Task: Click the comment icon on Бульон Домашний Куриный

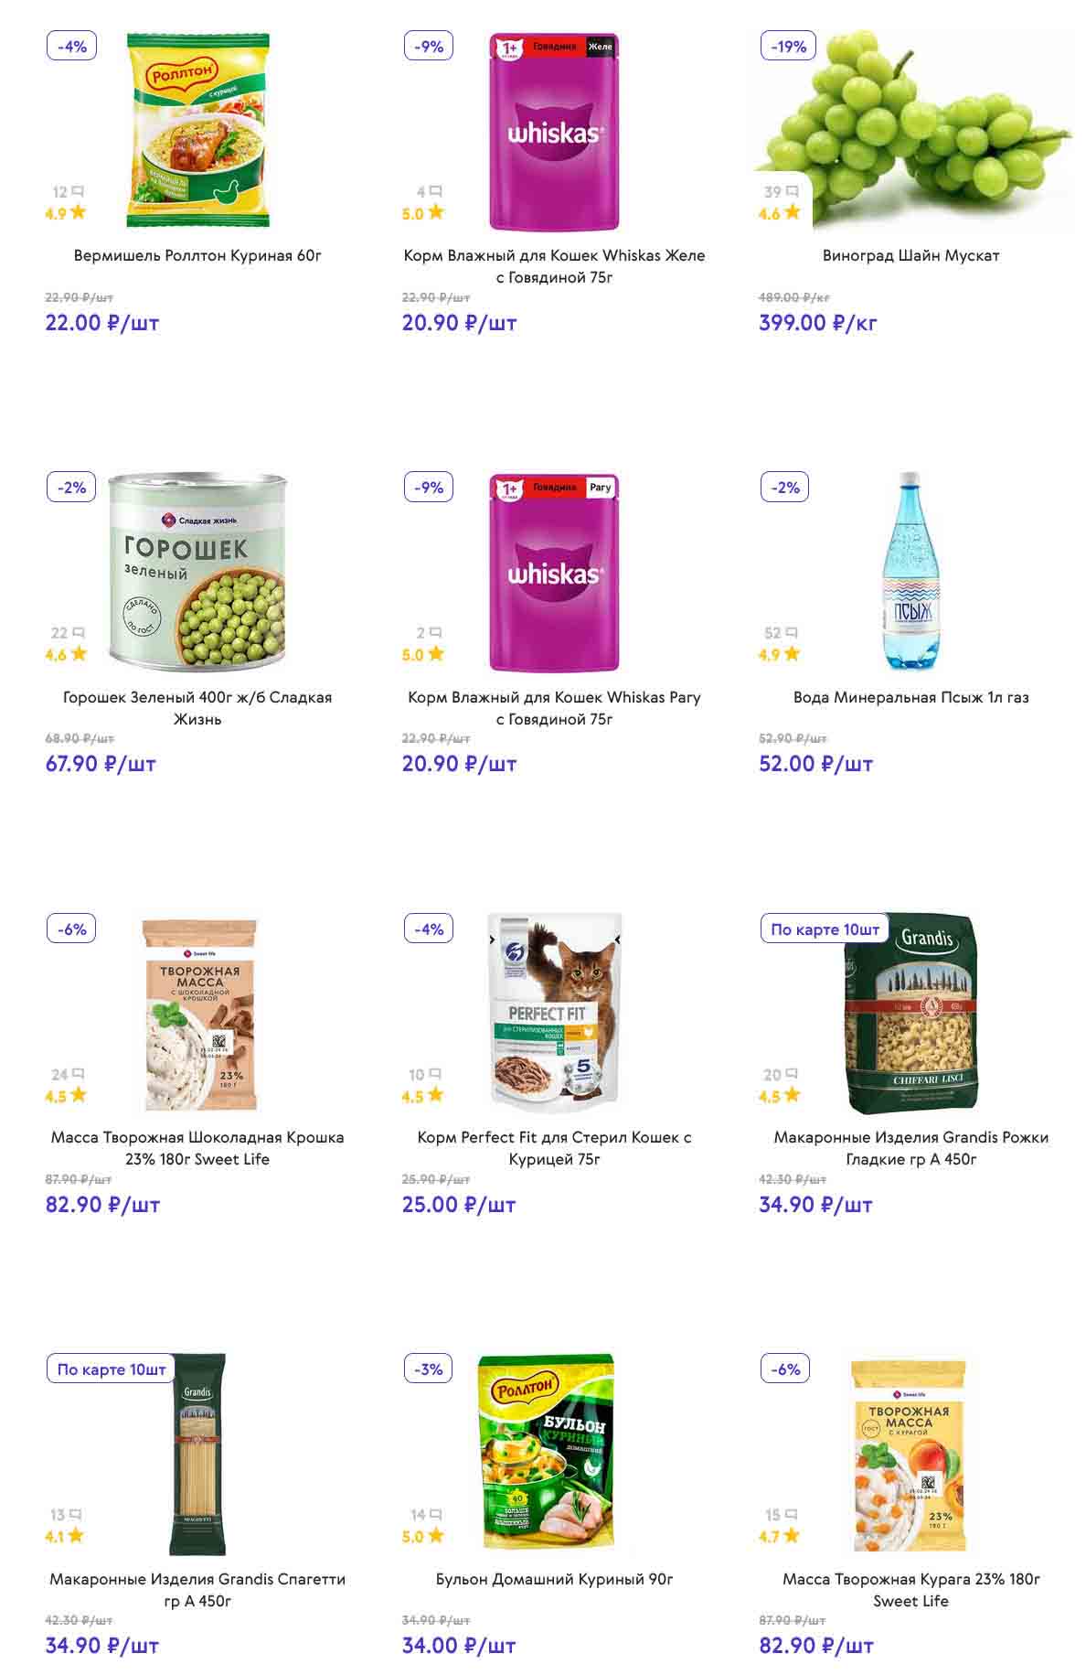Action: [436, 1515]
